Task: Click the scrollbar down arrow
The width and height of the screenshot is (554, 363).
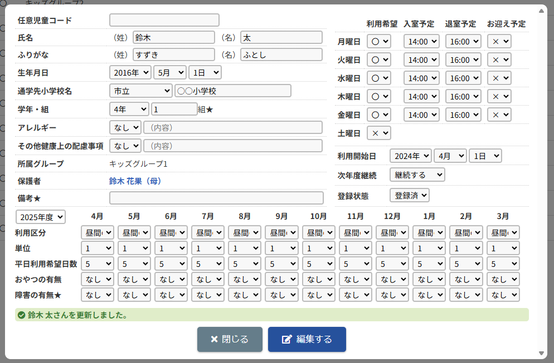Action: point(542,354)
